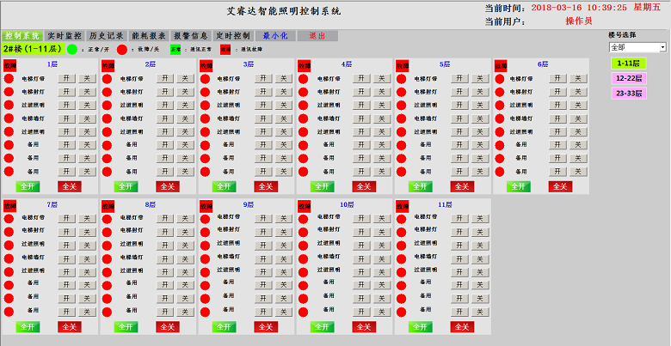Select the 12-22层 floor range
This screenshot has width=671, height=346.
(628, 78)
